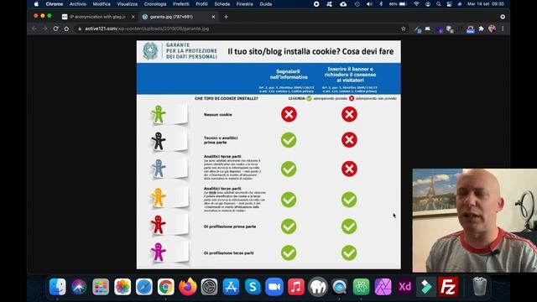Open the Guida menu
This screenshot has height=302, width=537.
click(266, 4)
